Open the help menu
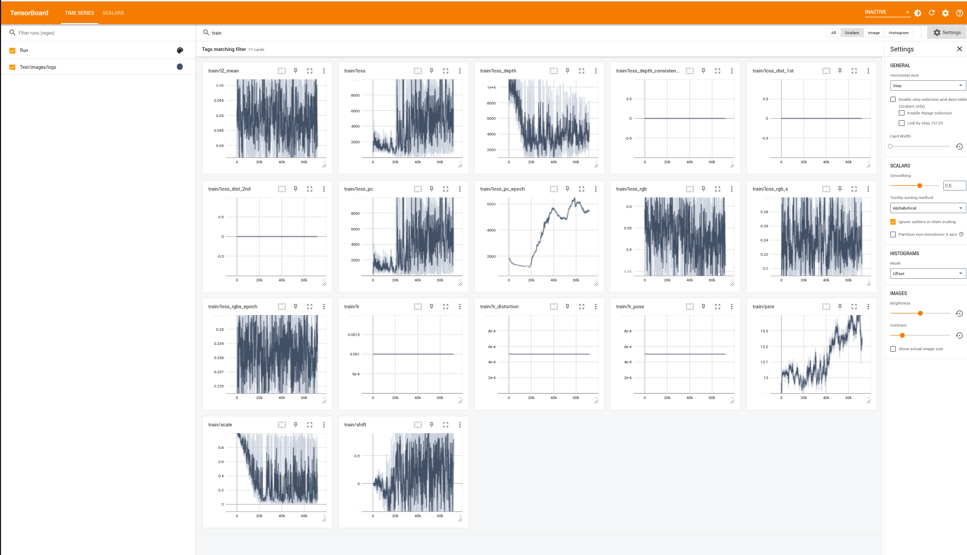This screenshot has width=967, height=555. (x=960, y=13)
